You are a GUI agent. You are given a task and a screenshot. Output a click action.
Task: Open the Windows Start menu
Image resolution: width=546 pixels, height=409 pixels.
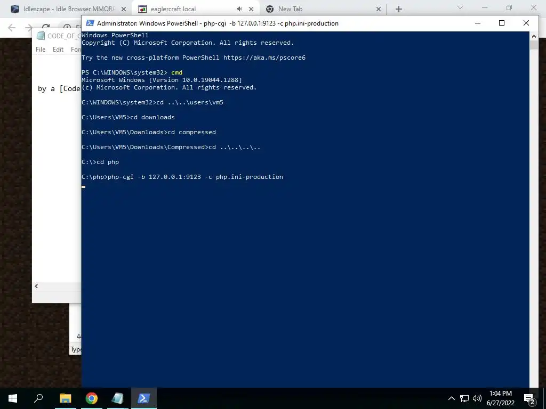[x=13, y=398]
